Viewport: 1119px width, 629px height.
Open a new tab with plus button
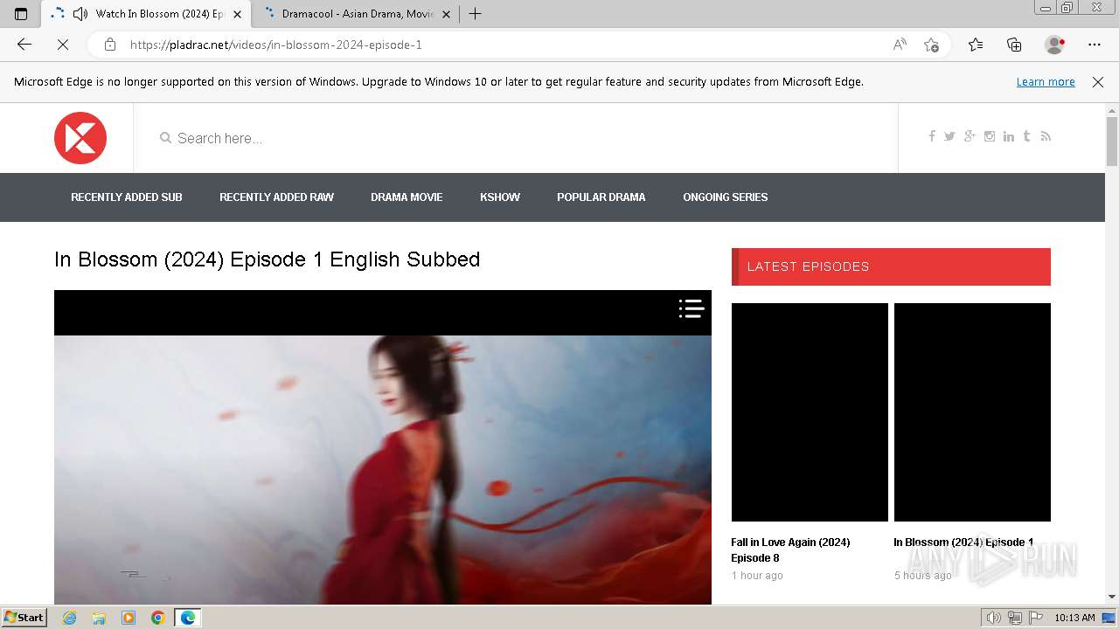coord(475,14)
